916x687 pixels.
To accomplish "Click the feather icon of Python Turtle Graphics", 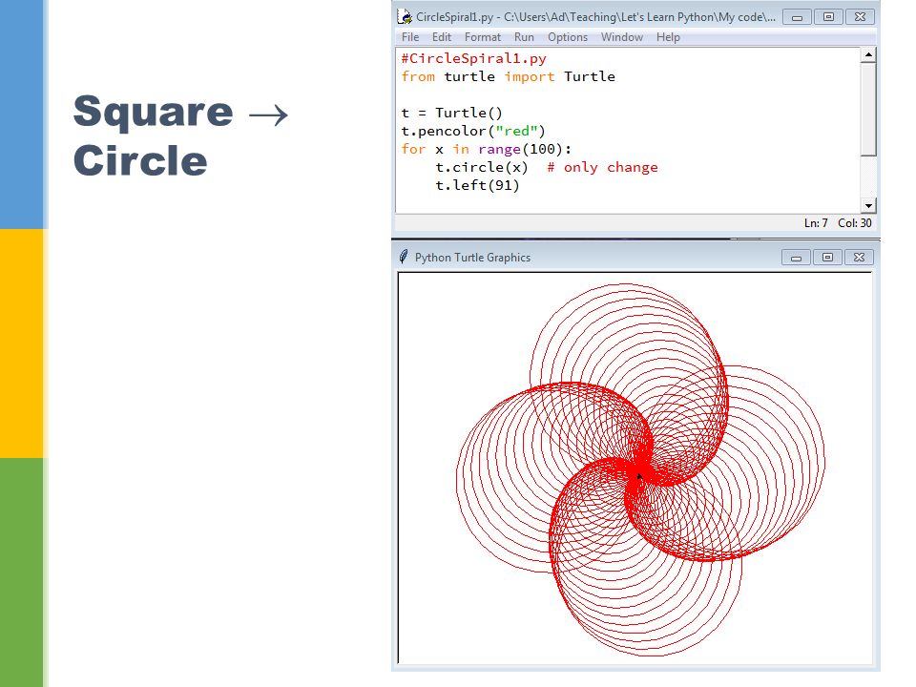I will pos(403,257).
